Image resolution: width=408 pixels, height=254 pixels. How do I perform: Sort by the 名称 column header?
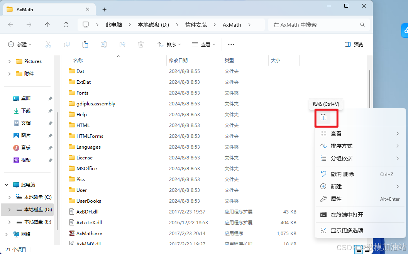78,60
